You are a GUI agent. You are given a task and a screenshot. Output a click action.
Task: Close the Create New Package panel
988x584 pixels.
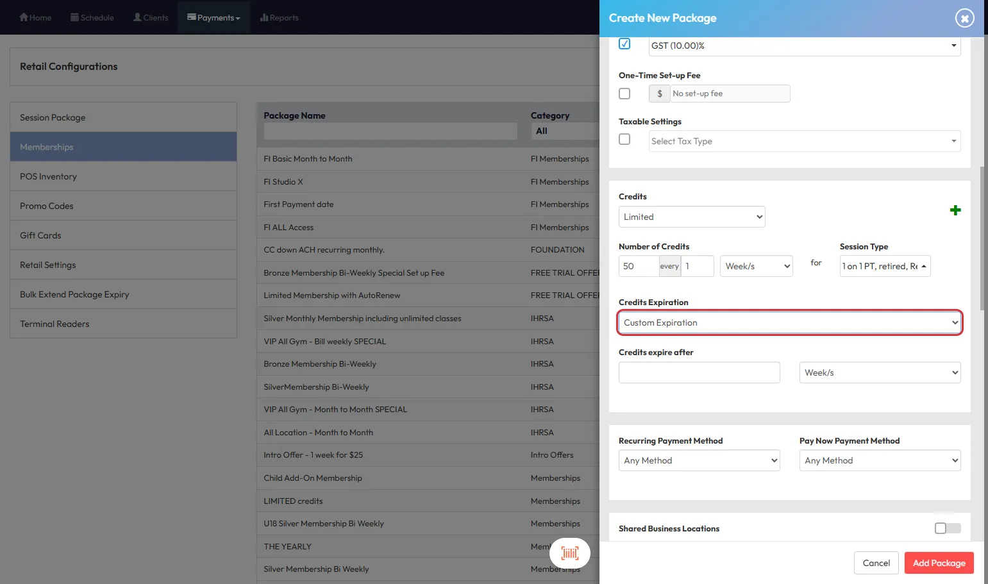964,18
